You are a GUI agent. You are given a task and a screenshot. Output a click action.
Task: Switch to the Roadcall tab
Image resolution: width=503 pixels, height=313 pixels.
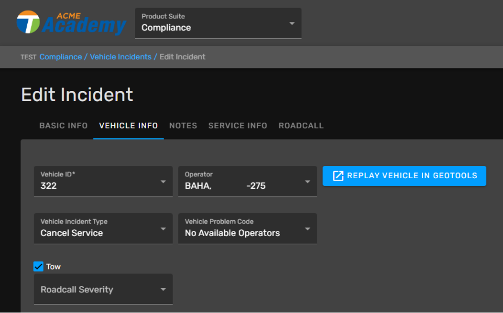point(301,126)
